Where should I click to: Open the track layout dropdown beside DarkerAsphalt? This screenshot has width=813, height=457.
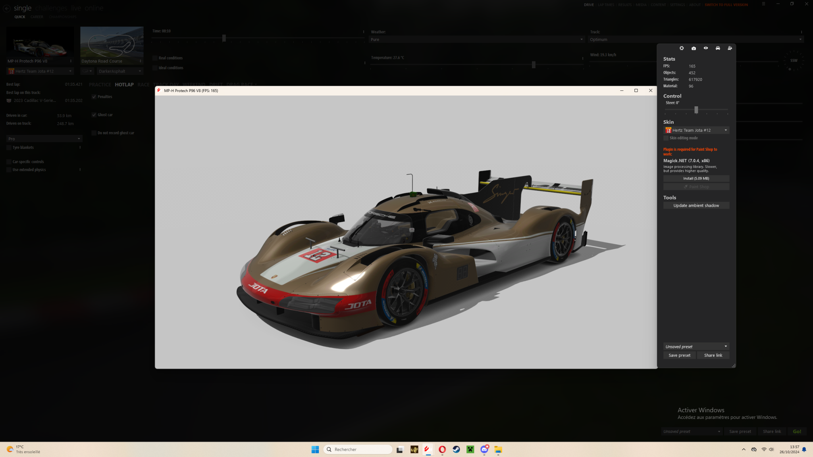[87, 71]
